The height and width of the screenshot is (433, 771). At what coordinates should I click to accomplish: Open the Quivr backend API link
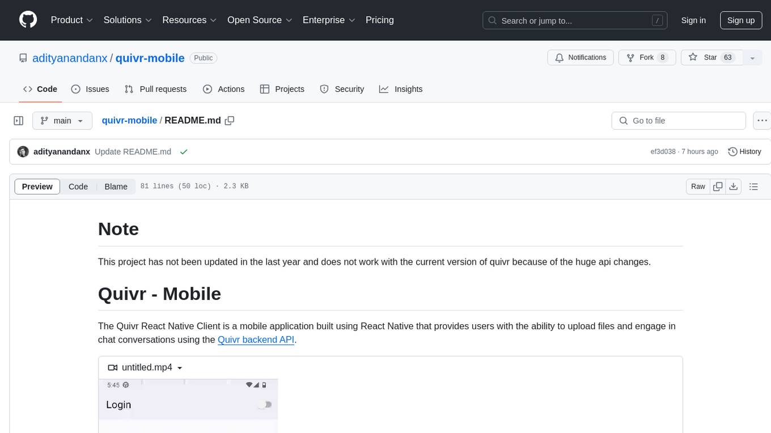(x=256, y=340)
